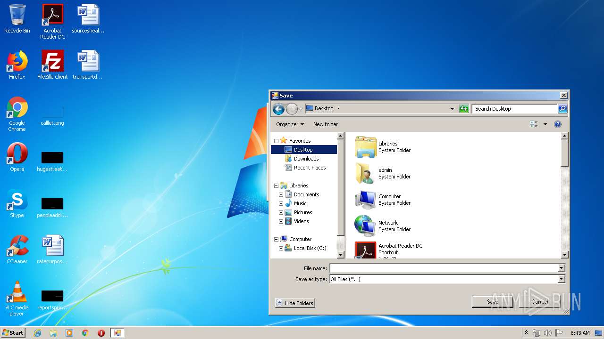Viewport: 604px width, 339px height.
Task: Click Opera icon in taskbar
Action: point(101,333)
